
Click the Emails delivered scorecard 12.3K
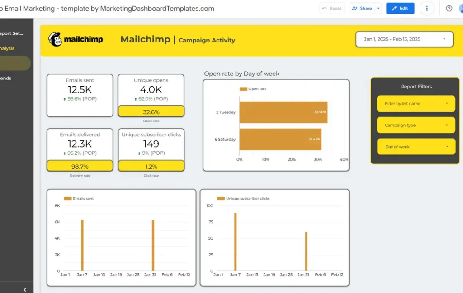click(80, 144)
